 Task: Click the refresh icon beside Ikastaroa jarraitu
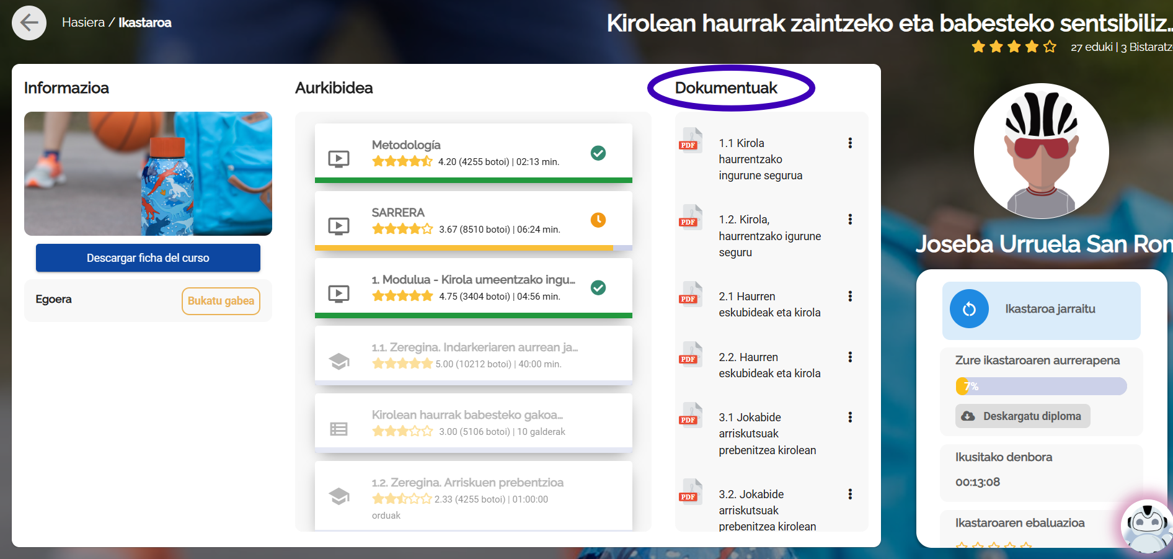[969, 309]
